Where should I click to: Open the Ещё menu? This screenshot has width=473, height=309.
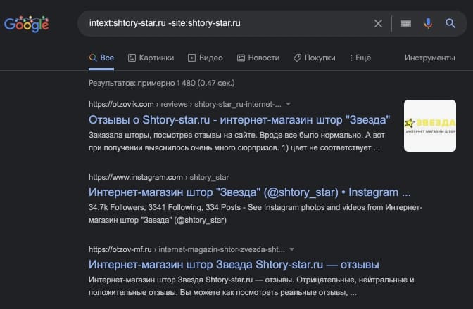point(360,58)
